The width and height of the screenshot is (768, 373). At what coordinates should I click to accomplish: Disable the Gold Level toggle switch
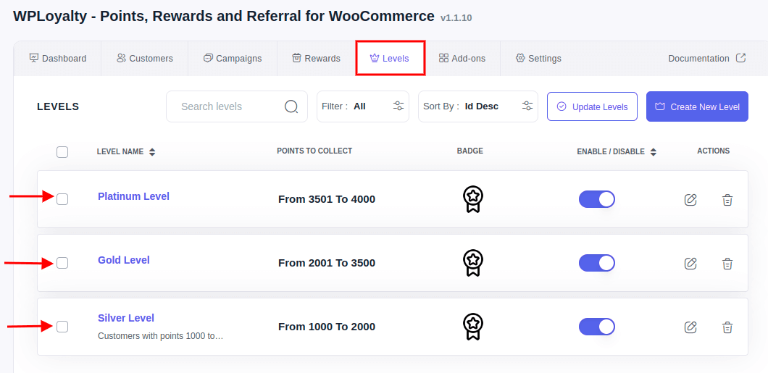(x=596, y=263)
